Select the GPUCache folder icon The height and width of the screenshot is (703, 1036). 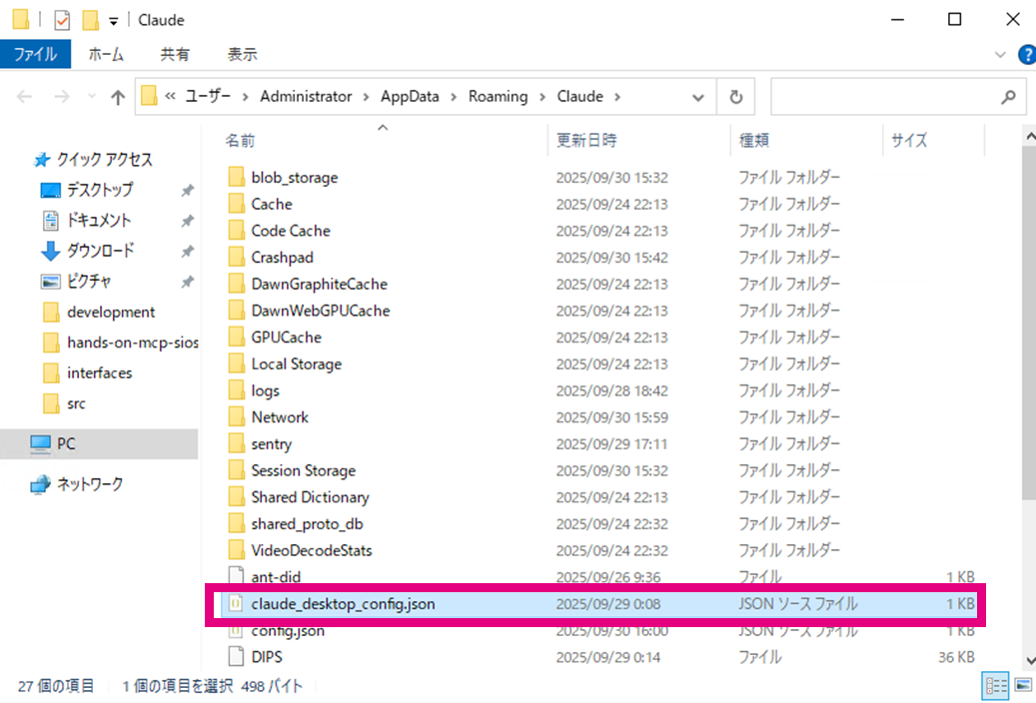(x=236, y=337)
